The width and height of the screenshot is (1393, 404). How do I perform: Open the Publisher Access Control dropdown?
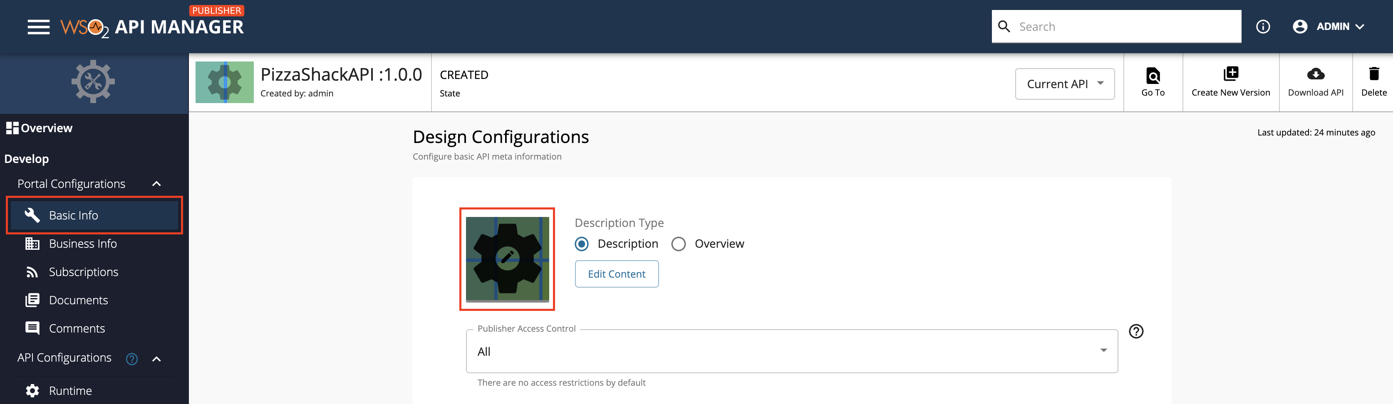coord(792,351)
